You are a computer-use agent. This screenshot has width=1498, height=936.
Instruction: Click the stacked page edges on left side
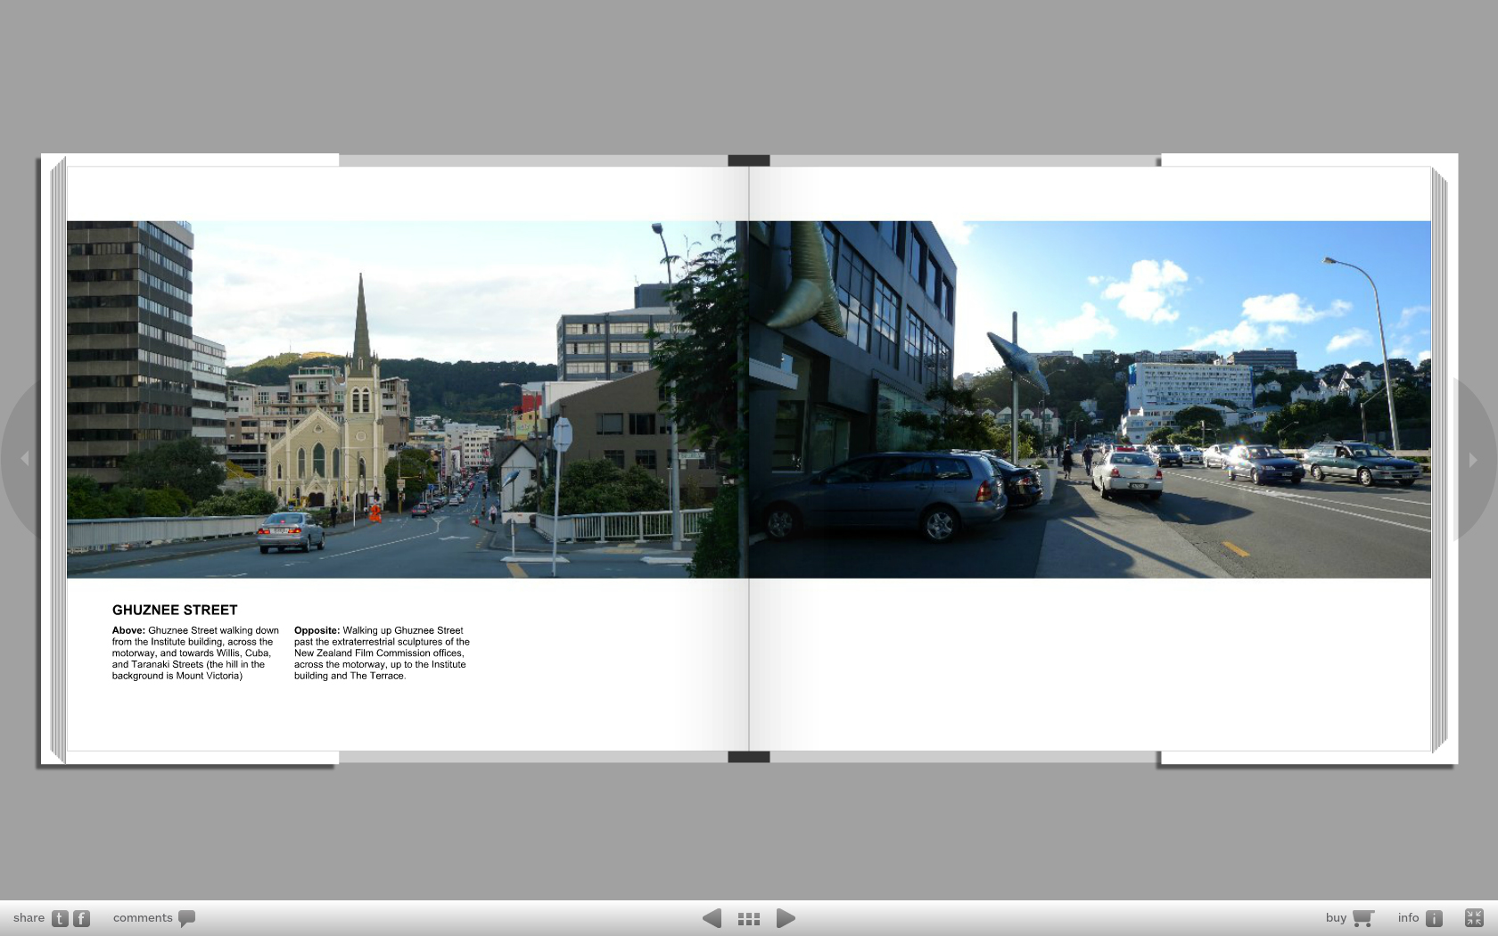[58, 459]
